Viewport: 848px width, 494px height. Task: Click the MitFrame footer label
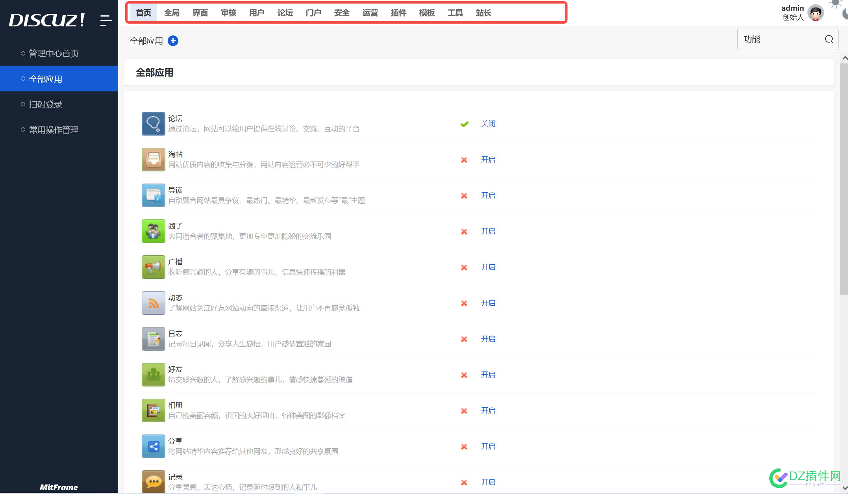click(x=59, y=487)
